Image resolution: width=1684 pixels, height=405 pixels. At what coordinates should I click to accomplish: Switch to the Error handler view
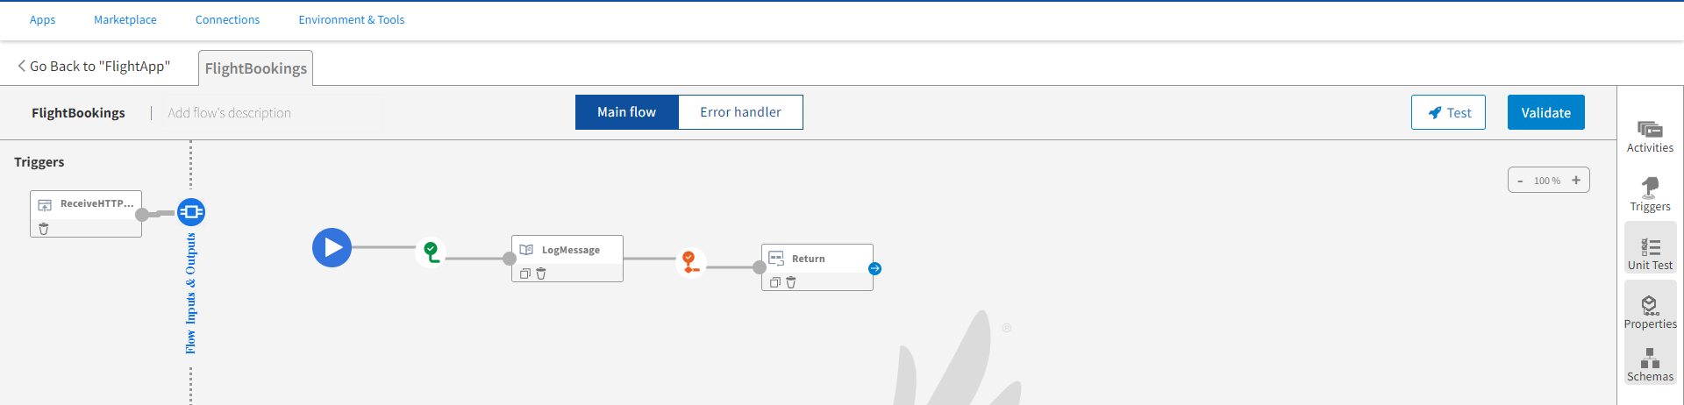coord(740,112)
